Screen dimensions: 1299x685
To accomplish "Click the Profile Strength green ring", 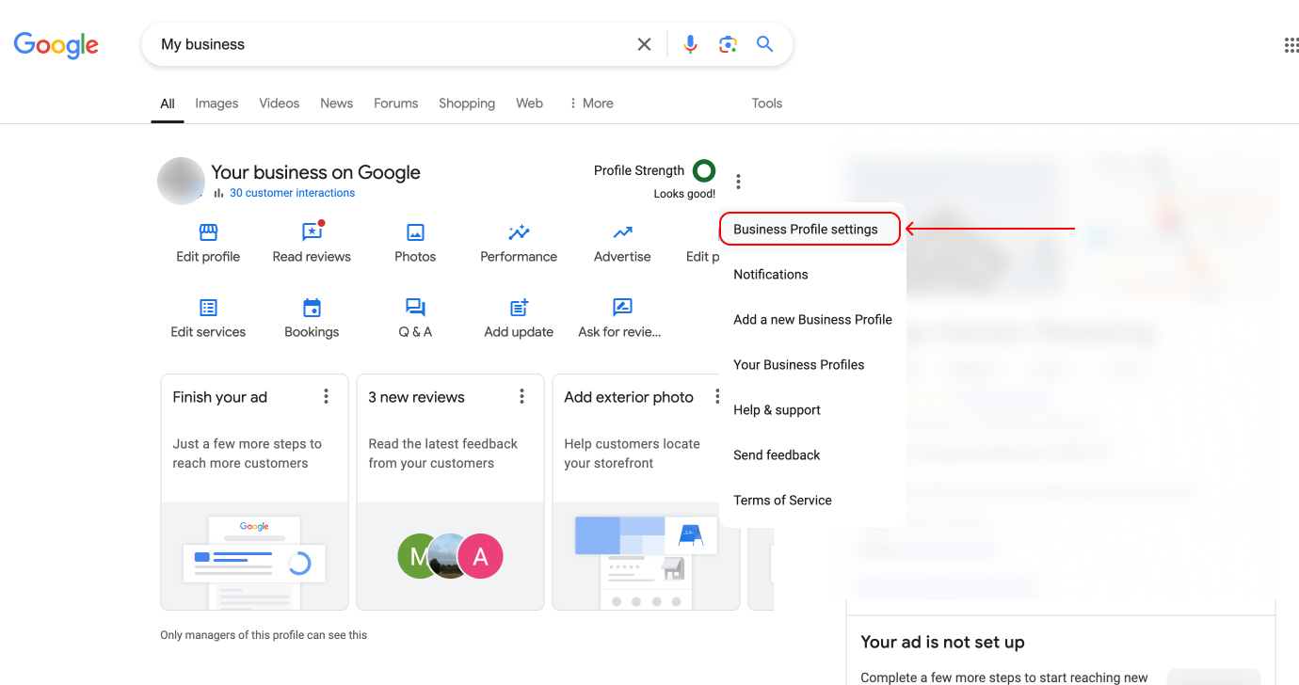I will [704, 170].
